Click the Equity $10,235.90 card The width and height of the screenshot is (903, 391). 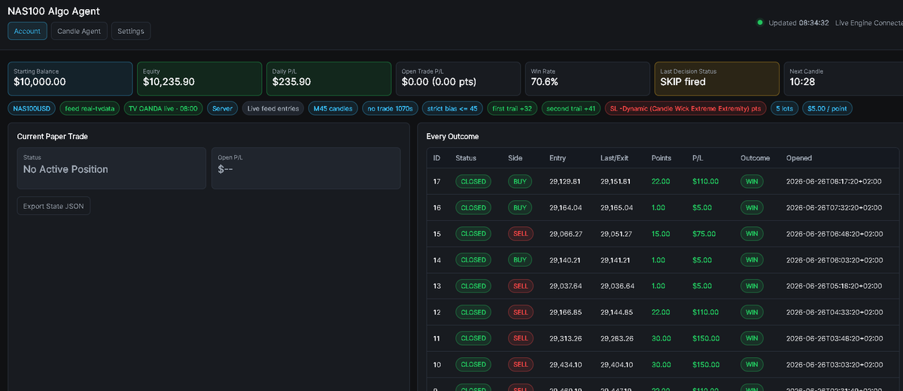pos(199,78)
